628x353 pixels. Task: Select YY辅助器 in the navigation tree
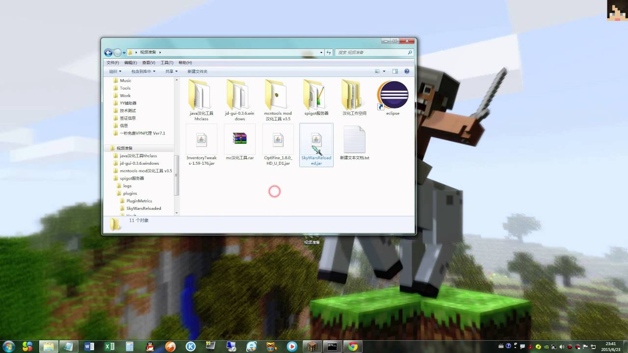[x=128, y=103]
